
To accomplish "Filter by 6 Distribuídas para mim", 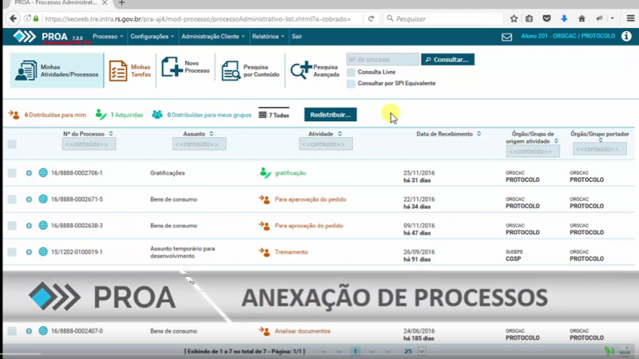I will coord(47,115).
